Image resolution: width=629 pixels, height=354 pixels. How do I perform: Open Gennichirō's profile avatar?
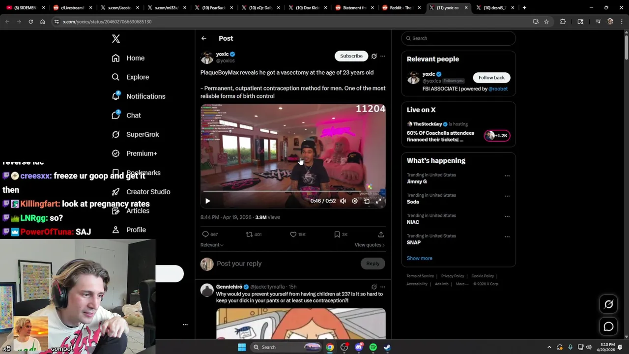click(207, 290)
